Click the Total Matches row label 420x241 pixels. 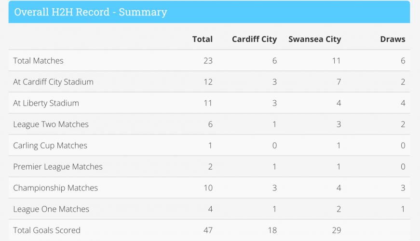coord(38,61)
